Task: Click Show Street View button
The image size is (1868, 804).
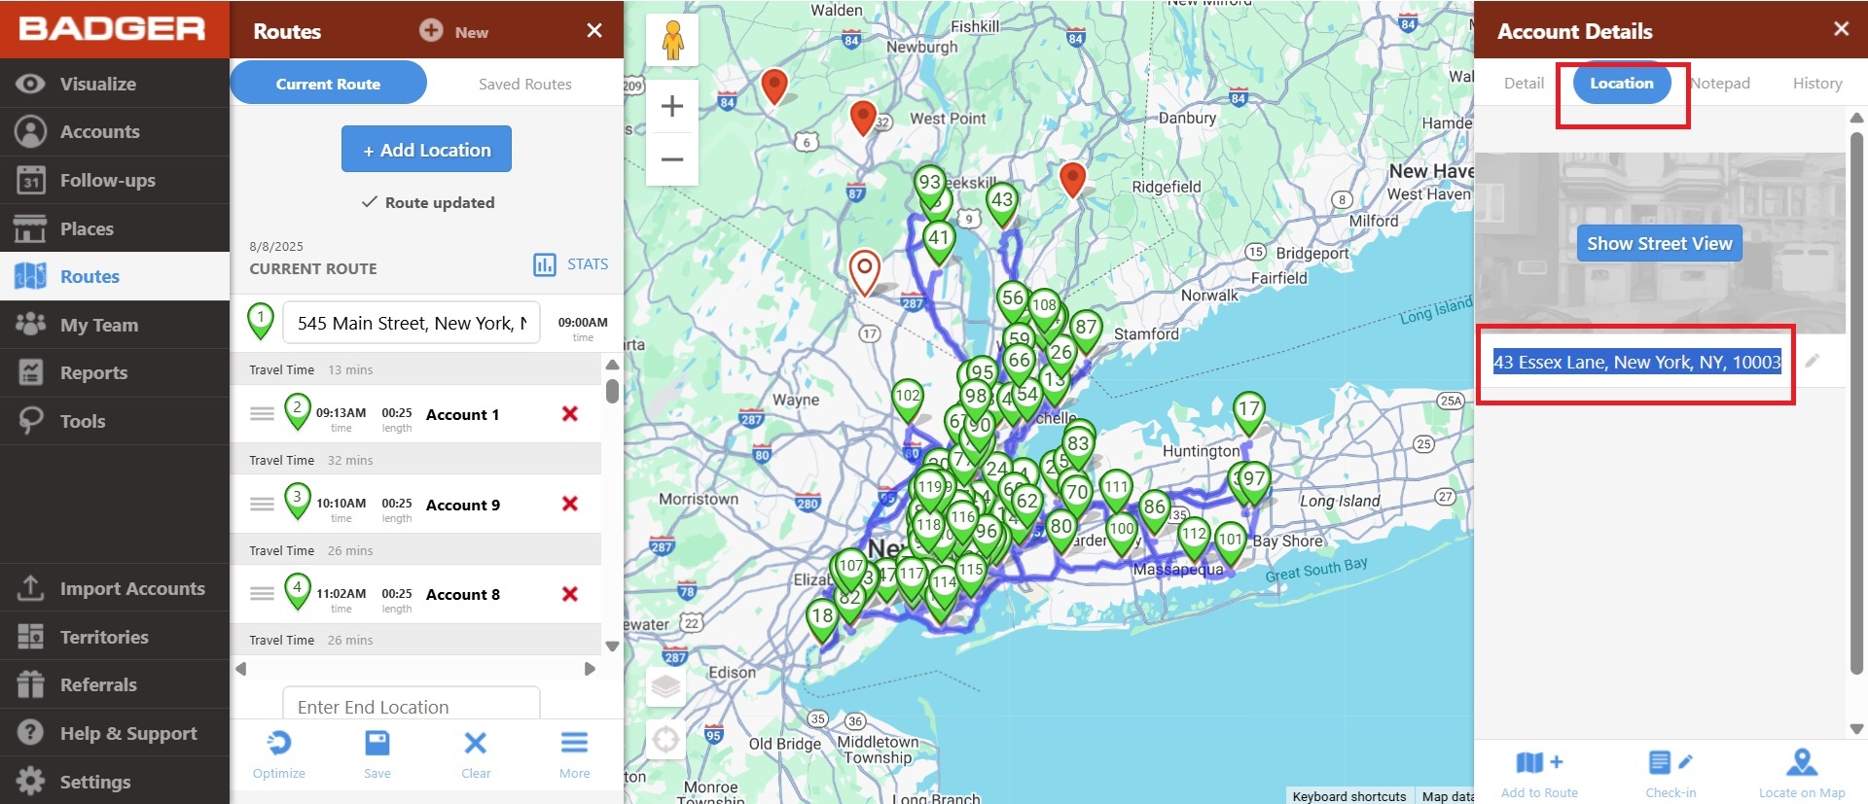Action: pyautogui.click(x=1660, y=243)
